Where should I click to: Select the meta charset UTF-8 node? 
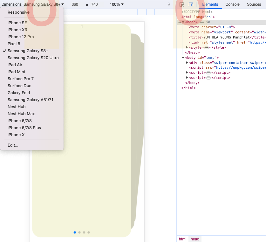(212, 27)
